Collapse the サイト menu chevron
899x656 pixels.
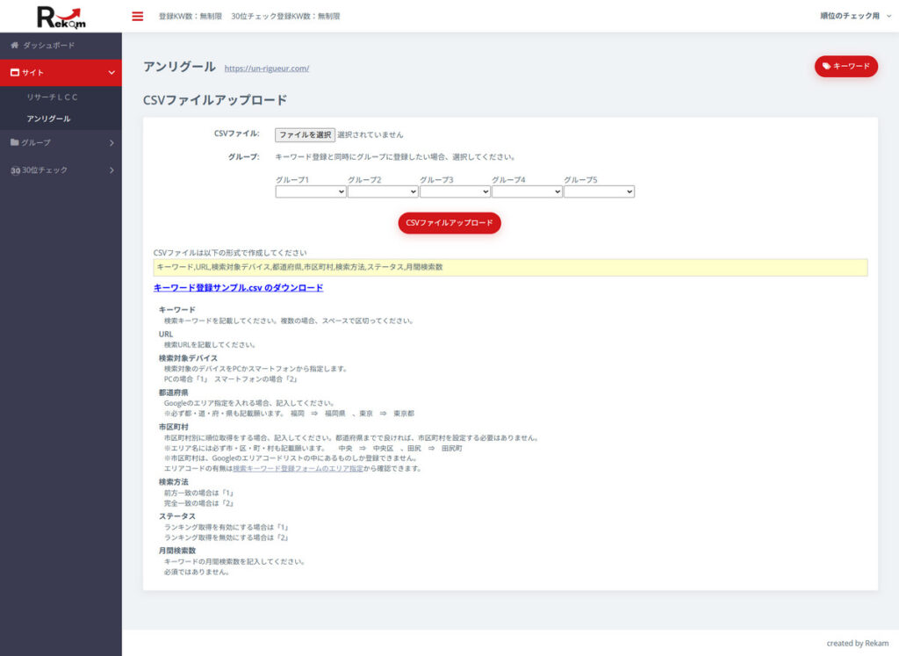coord(111,72)
